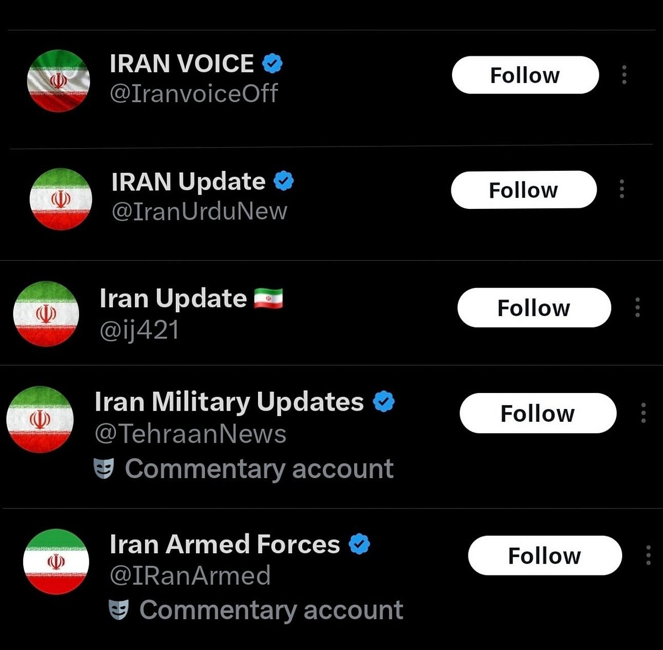Follow the Iran Armed Forces account
This screenshot has width=663, height=650.
click(x=544, y=555)
